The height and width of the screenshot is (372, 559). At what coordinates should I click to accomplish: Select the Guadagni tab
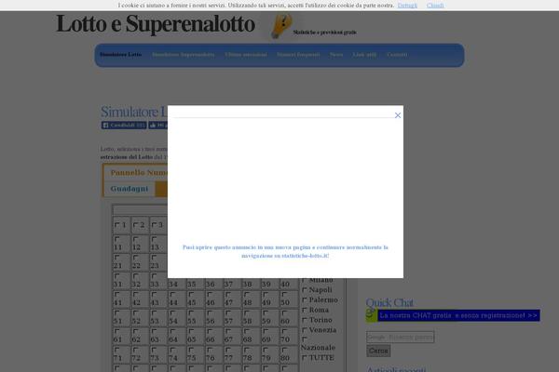click(x=130, y=189)
